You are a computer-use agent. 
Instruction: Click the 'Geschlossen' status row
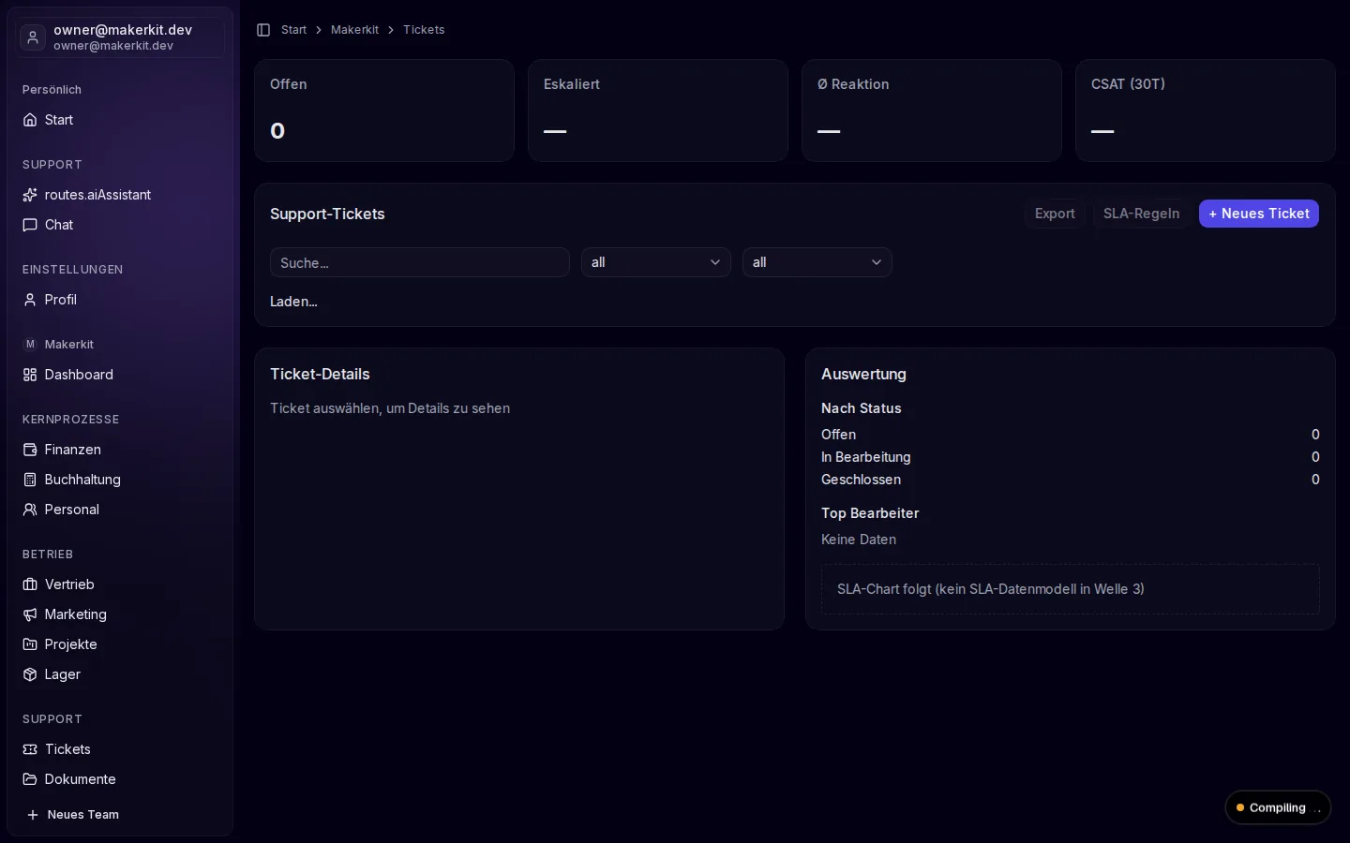[x=1071, y=480]
